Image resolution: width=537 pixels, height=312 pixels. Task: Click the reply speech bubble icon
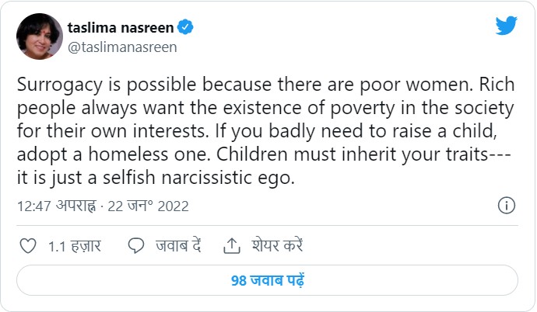[136, 246]
